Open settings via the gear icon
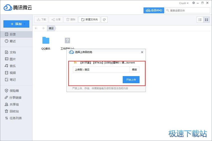The width and height of the screenshot is (212, 141). click(x=194, y=3)
